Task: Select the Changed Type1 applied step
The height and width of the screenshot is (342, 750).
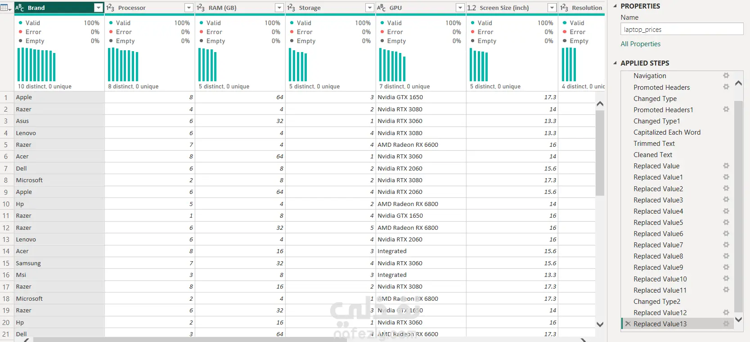Action: tap(657, 121)
